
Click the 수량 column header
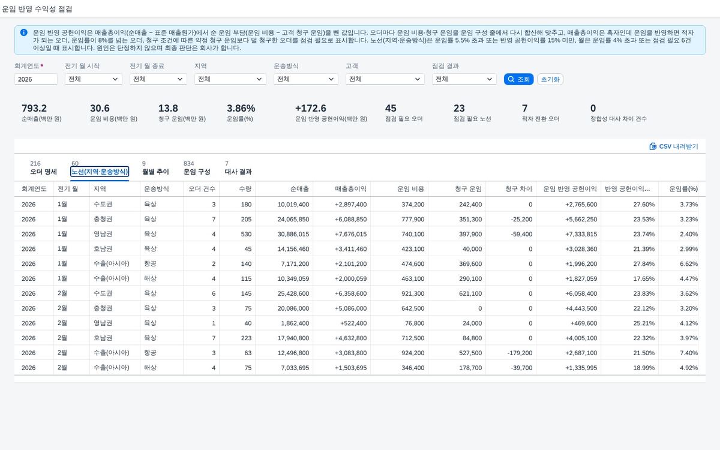coord(238,189)
